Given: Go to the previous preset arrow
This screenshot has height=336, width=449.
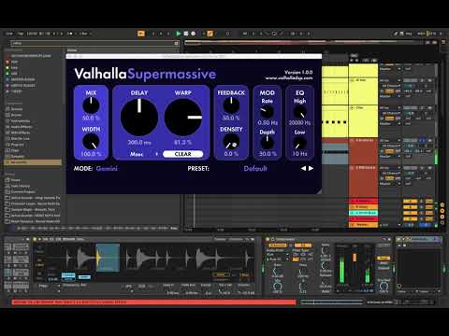Looking at the screenshot, I should pyautogui.click(x=303, y=168).
